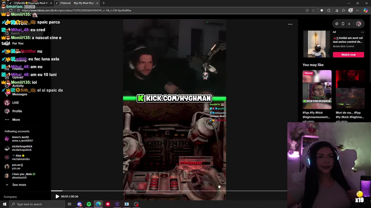Switch to Microsoft Edge on taskbar
Screen dimensions: 371x208
pos(98,204)
